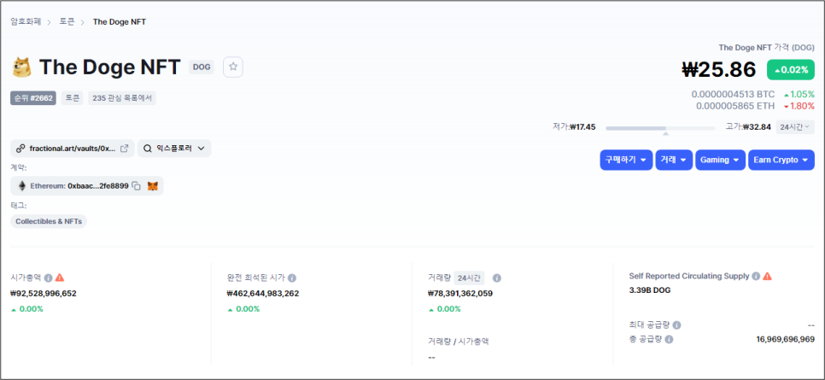The height and width of the screenshot is (380, 825).
Task: Click the 1.05% BTC change
Action: (799, 94)
